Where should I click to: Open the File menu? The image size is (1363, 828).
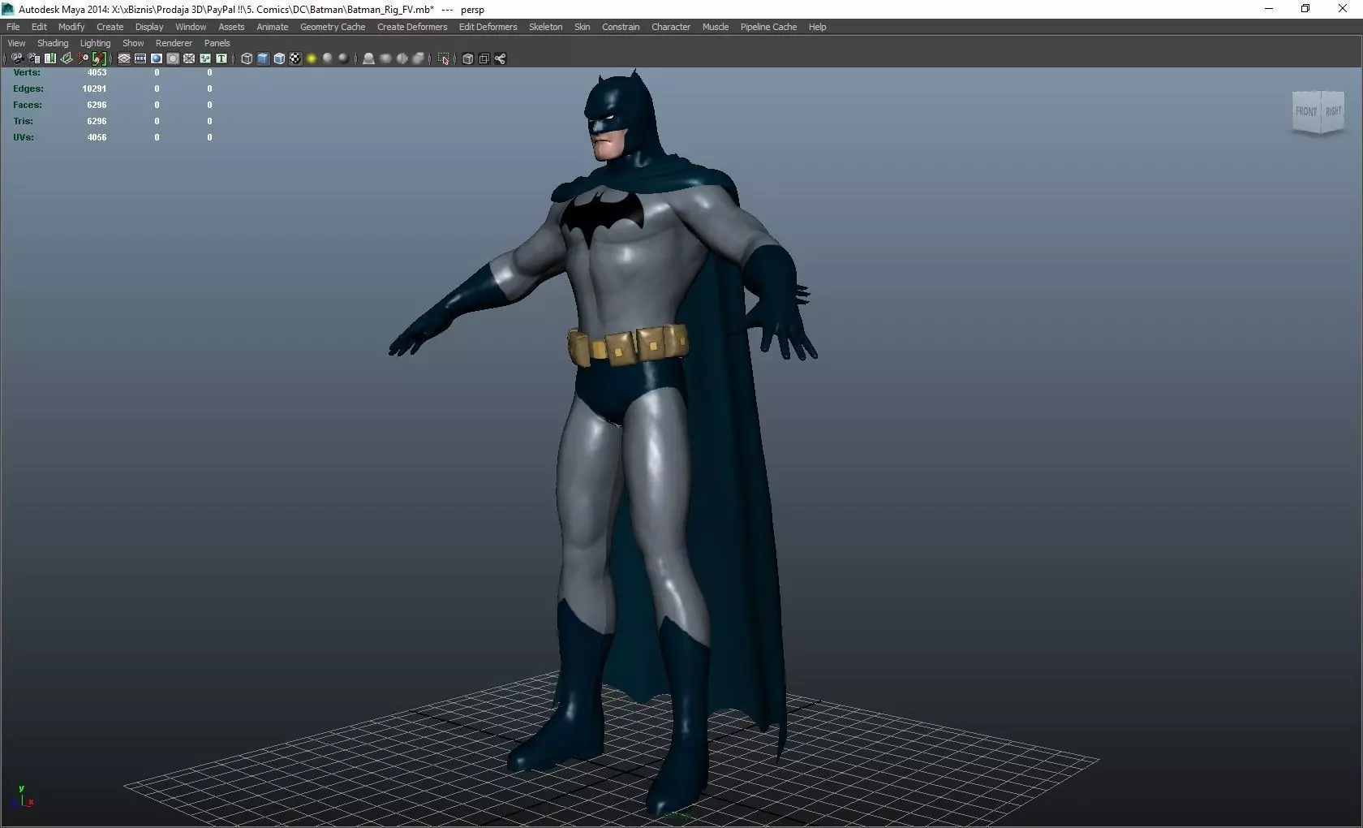(x=13, y=27)
